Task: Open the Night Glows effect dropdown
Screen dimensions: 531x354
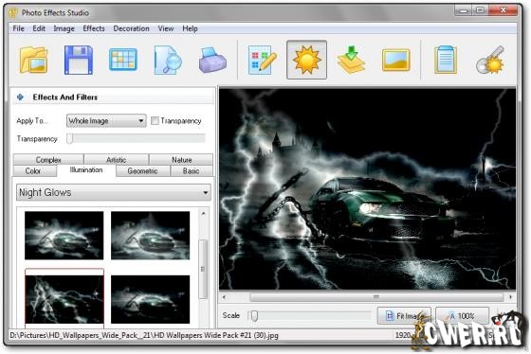Action: click(114, 192)
